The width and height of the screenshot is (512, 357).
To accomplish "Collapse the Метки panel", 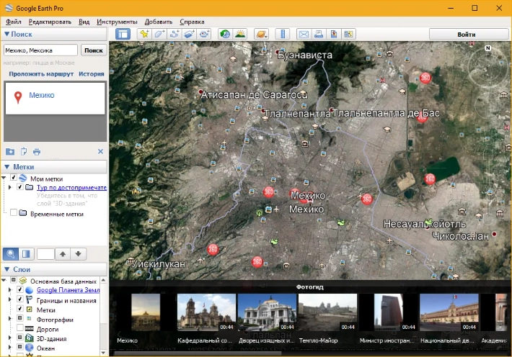I will coord(7,166).
